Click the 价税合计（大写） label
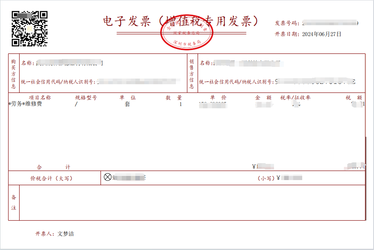This screenshot has width=374, height=250. 51,179
